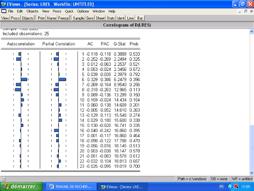Click the Partial Correlation column header
This screenshot has width=254, height=191.
click(59, 44)
